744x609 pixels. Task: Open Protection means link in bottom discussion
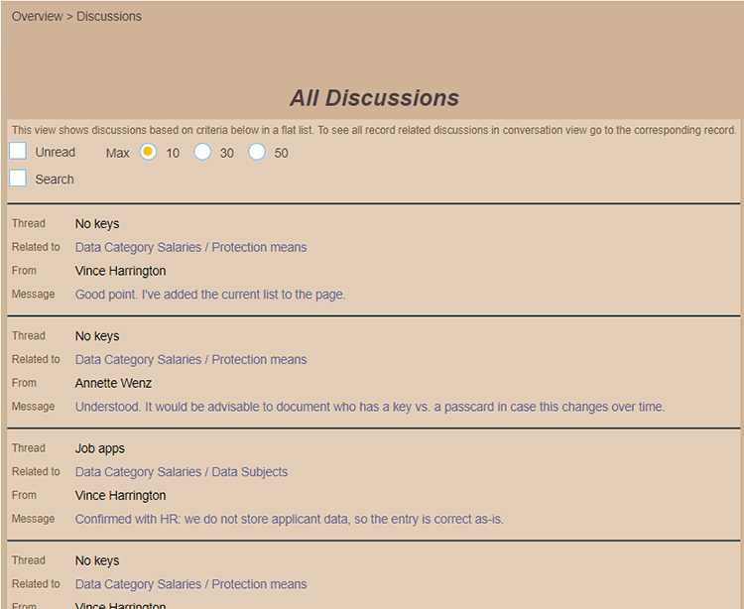pyautogui.click(x=190, y=584)
